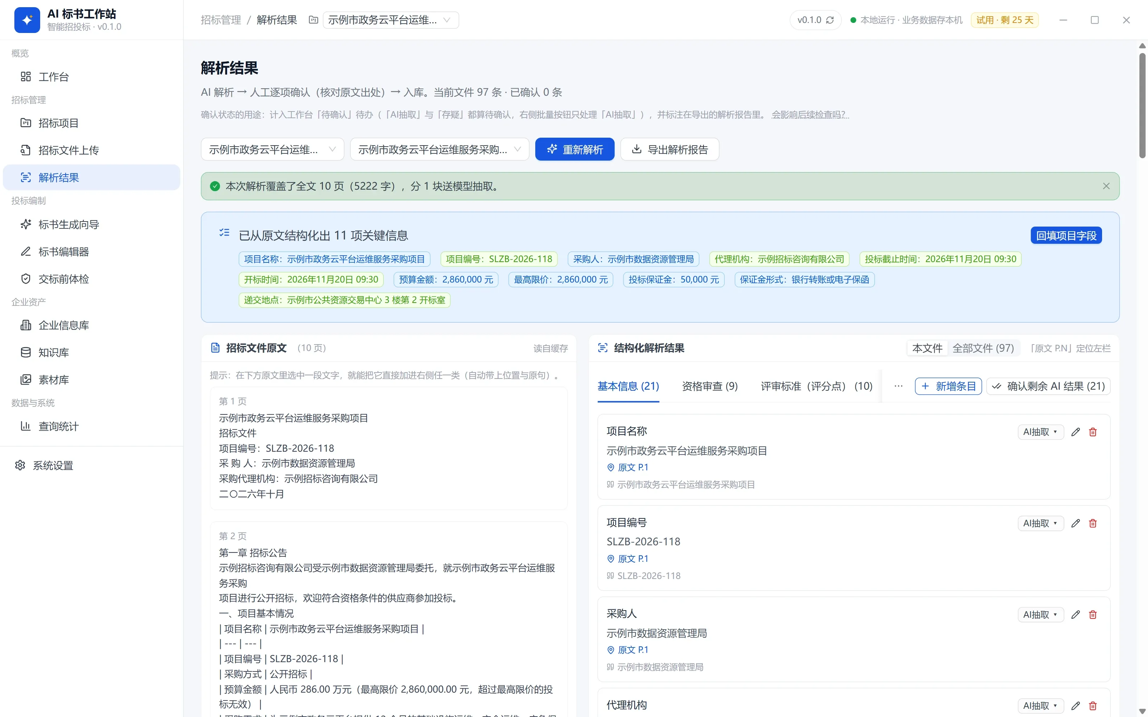Open AI抽取 status dropdown for 采购人
This screenshot has height=717, width=1148.
1040,614
